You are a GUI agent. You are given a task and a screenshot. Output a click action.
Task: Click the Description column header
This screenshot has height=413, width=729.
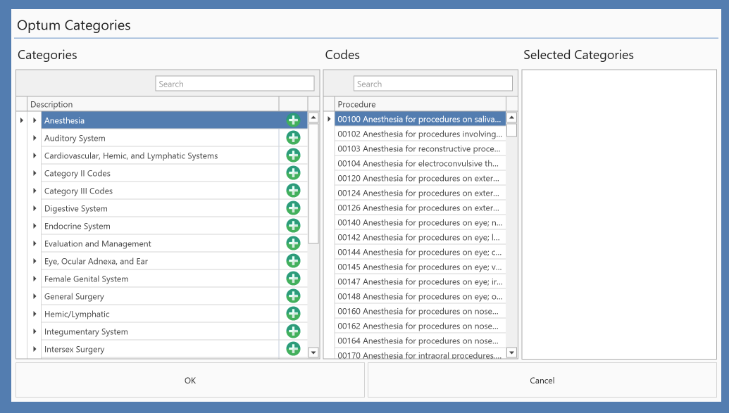[153, 104]
